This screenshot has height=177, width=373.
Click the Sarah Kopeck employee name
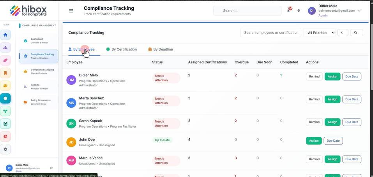(x=90, y=121)
